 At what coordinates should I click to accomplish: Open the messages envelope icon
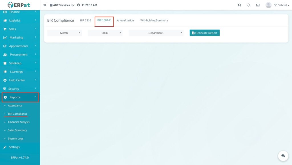click(x=258, y=5)
